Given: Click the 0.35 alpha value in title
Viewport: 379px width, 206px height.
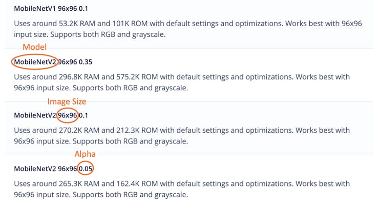Looking at the screenshot, I should (86, 62).
